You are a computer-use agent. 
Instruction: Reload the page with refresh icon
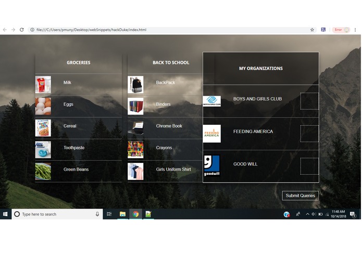[x=22, y=30]
